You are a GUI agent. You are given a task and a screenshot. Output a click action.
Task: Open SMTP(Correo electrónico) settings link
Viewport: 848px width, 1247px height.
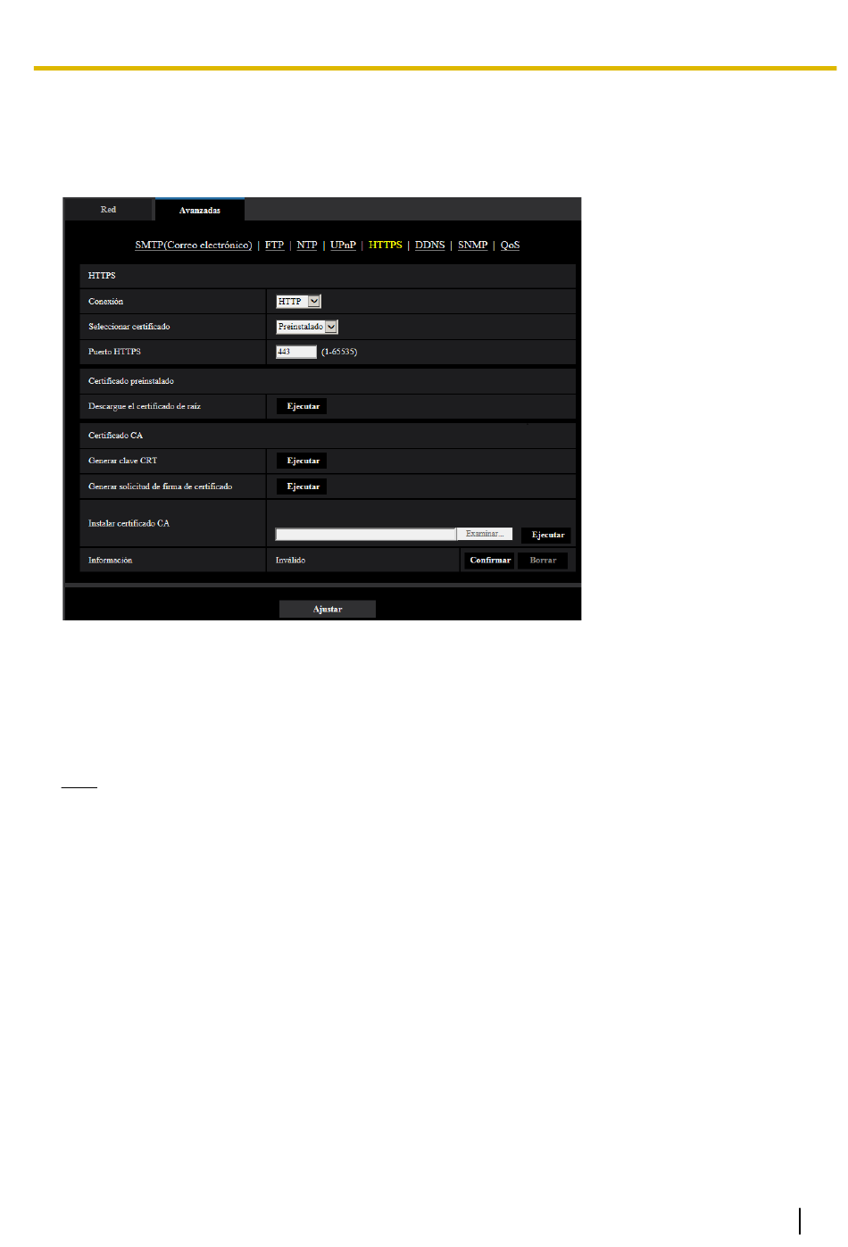[x=194, y=245]
